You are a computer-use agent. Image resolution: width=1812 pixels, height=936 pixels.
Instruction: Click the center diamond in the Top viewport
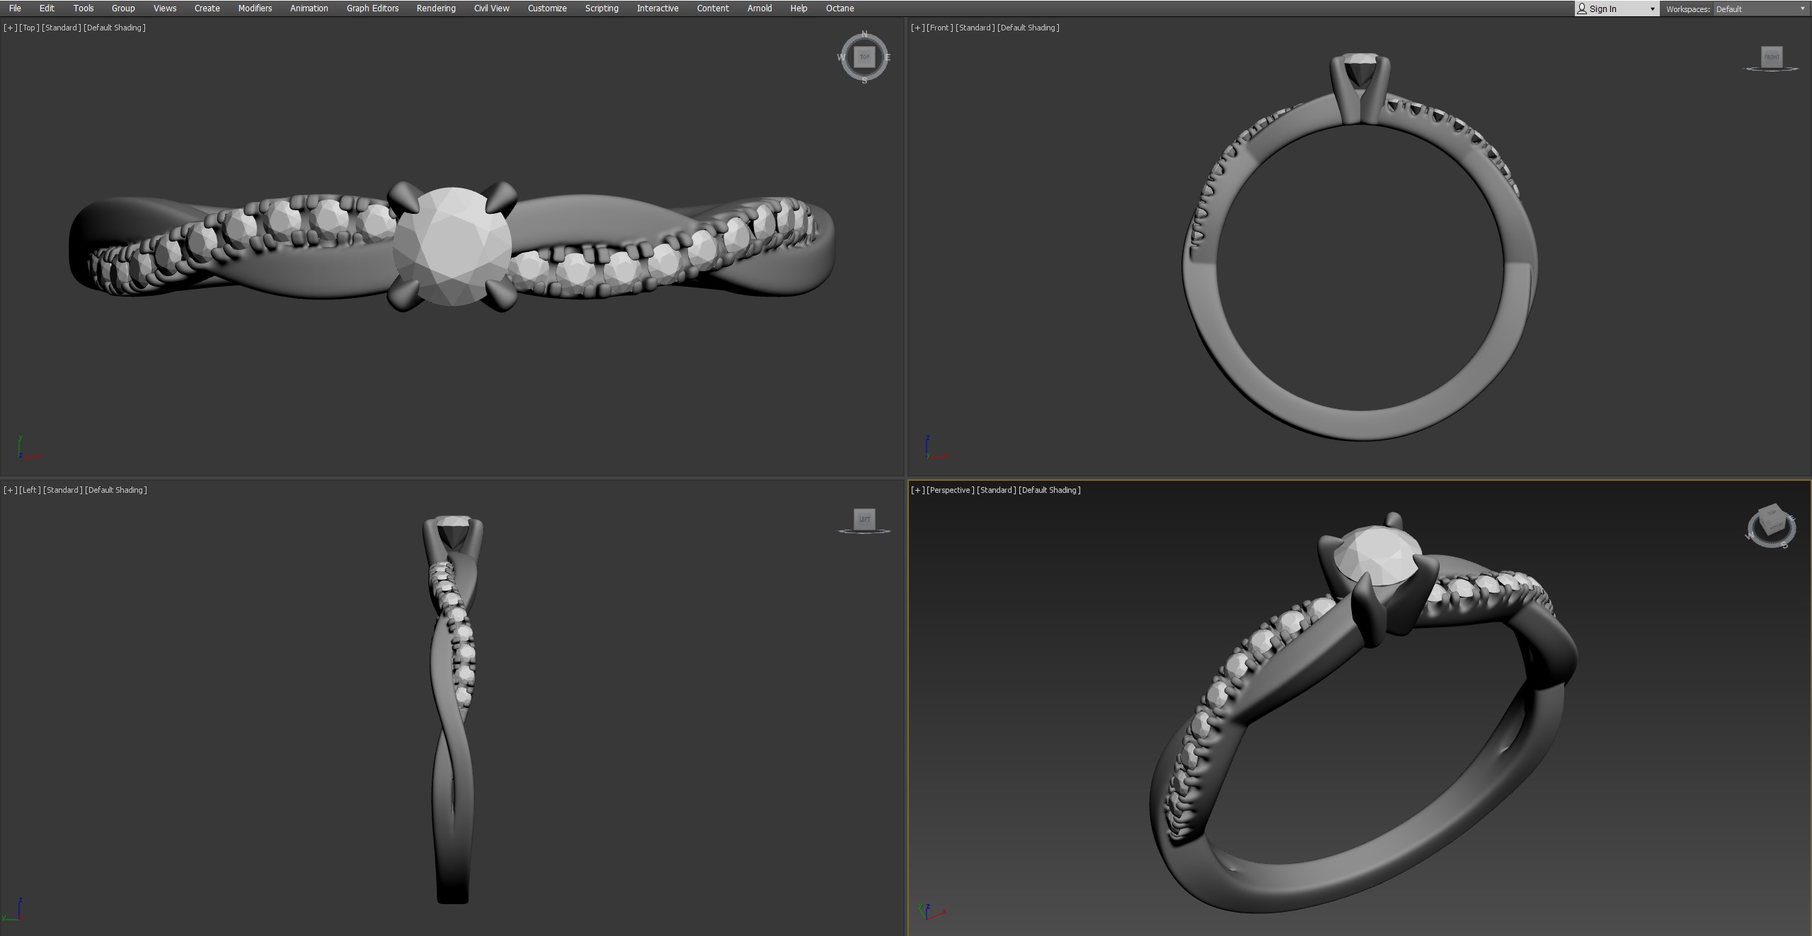click(x=453, y=246)
